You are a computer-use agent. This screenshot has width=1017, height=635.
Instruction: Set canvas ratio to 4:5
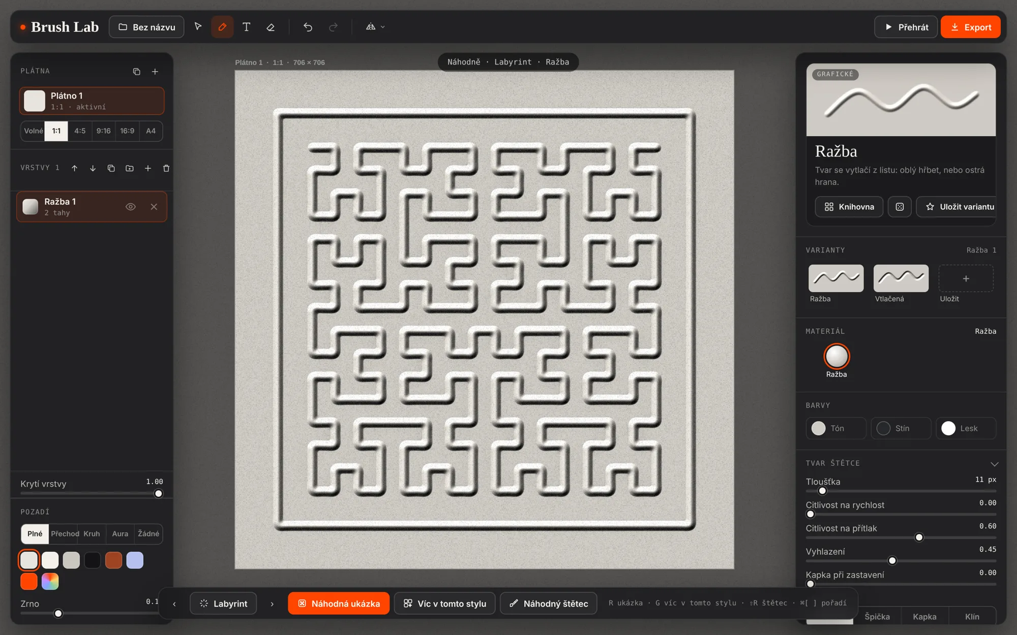[x=80, y=131]
